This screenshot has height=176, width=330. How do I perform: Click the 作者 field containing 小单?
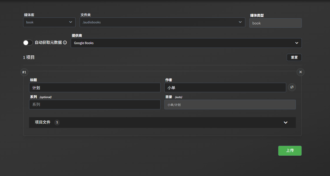(x=225, y=88)
